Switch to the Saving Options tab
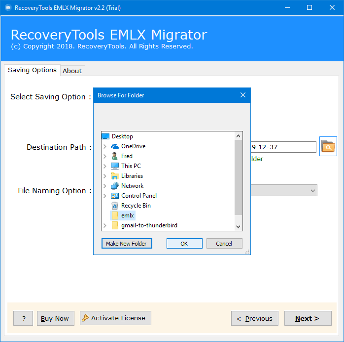Screen dimensions: 344x342 pos(32,70)
